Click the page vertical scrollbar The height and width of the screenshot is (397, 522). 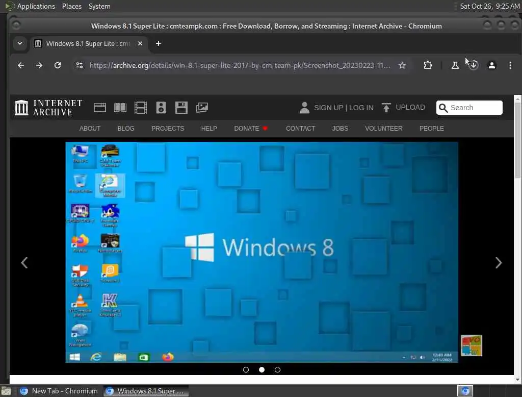(517, 140)
